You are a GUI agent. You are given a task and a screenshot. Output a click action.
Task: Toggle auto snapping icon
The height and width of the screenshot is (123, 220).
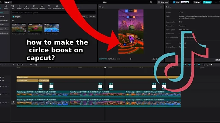189,65
